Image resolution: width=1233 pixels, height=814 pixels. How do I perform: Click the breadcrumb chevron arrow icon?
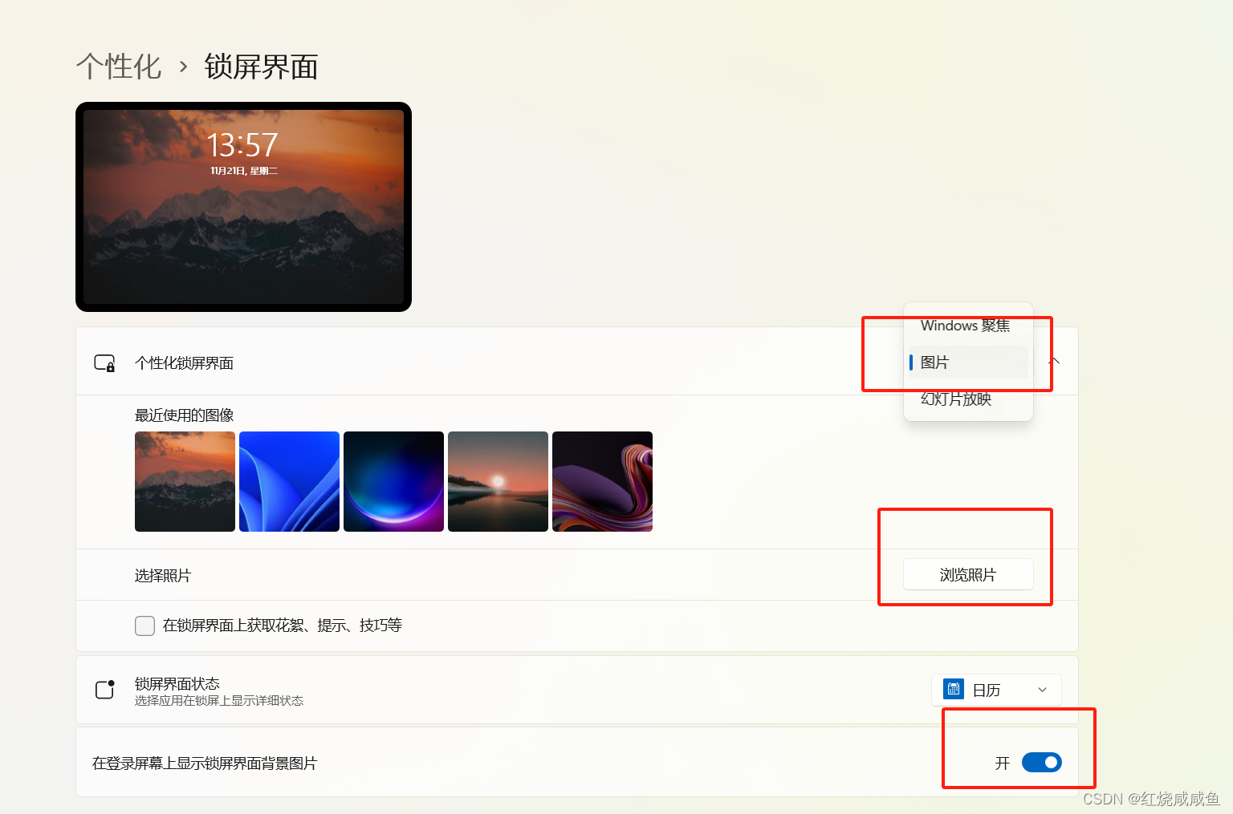(184, 67)
